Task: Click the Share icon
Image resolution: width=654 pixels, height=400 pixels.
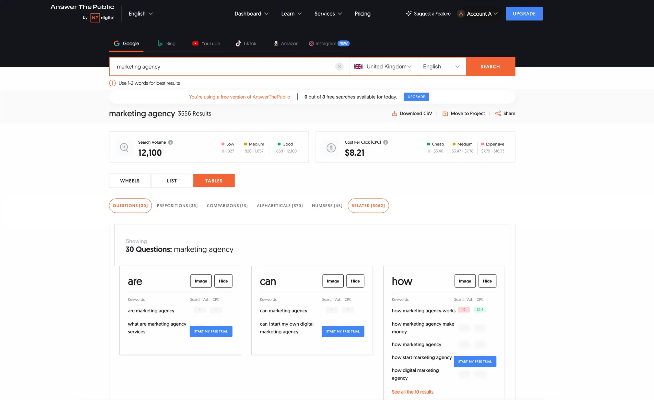Action: point(498,113)
